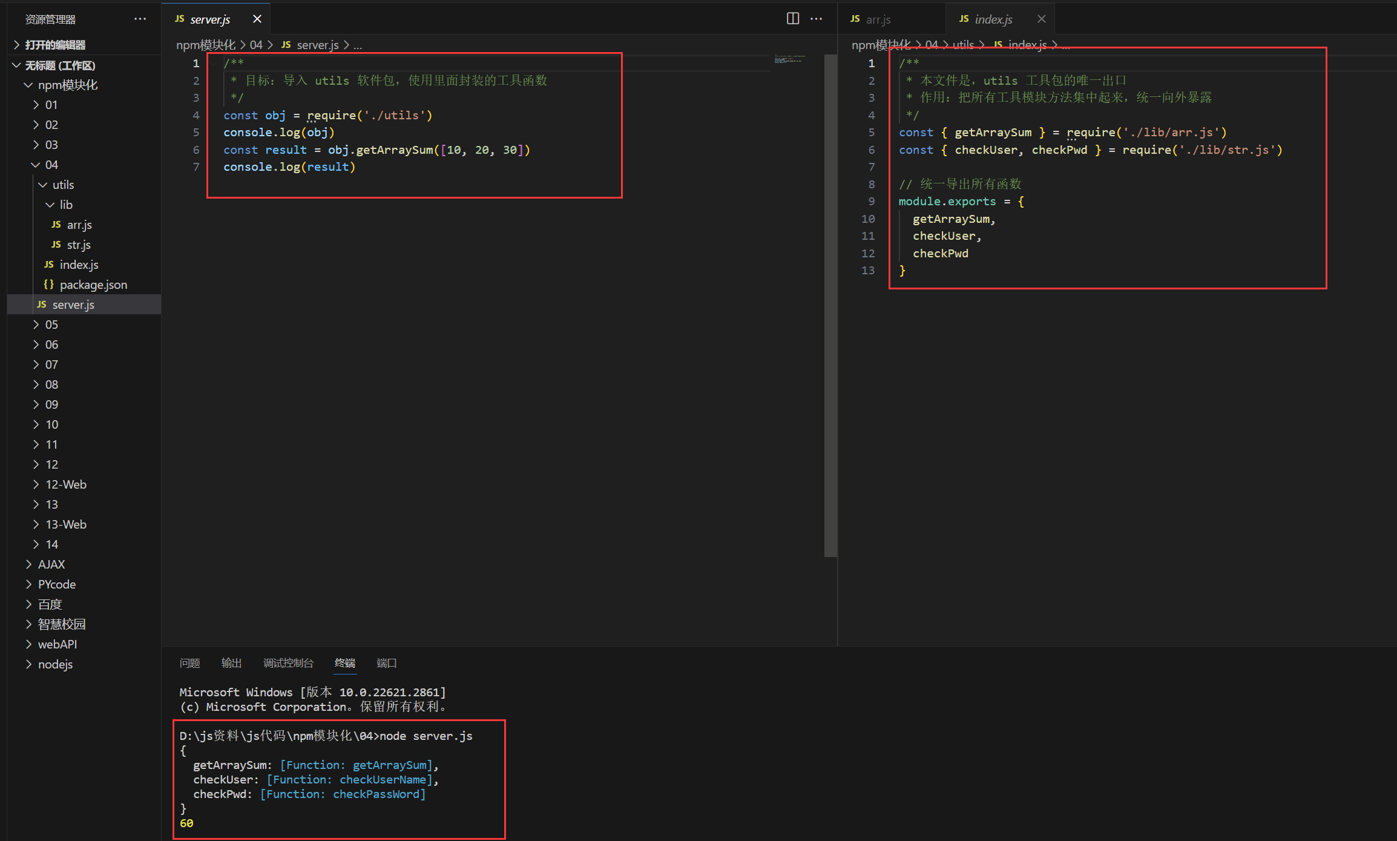Collapse the utils folder
Viewport: 1397px width, 841px height.
(84, 185)
